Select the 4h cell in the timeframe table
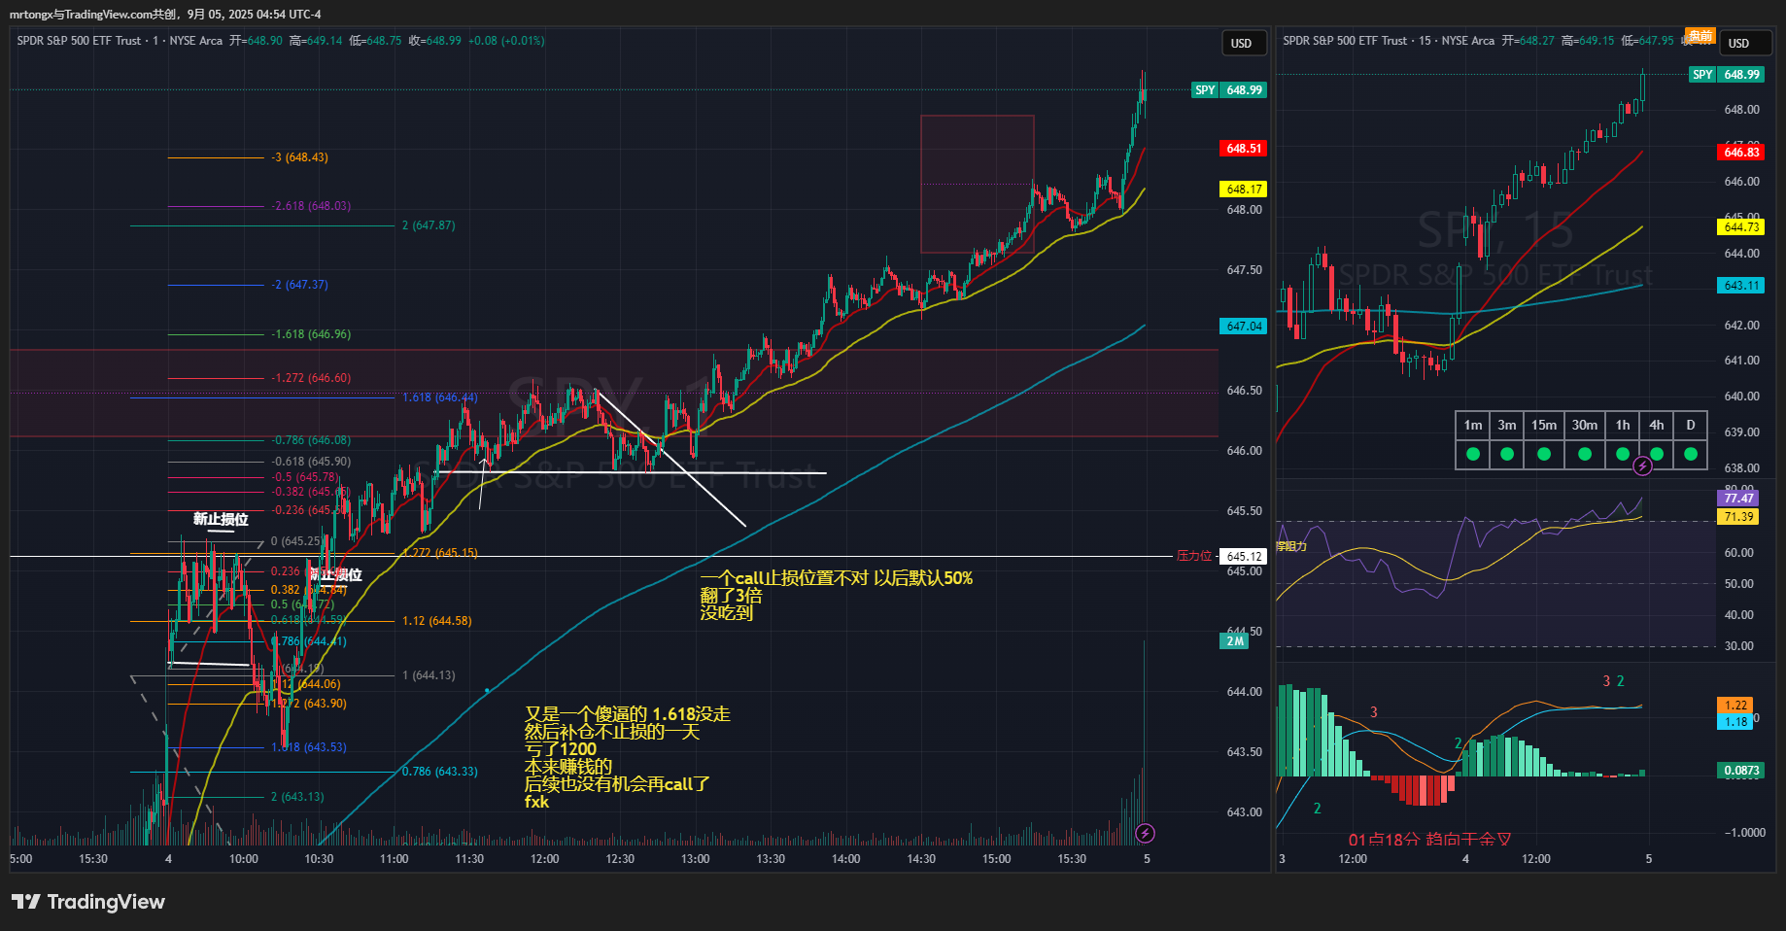Screen dimensions: 1786x931 (1657, 425)
